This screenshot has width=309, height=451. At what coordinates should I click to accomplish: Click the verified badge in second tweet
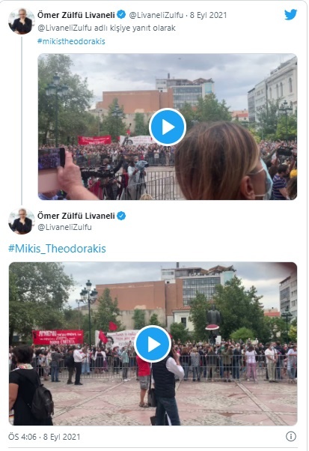(121, 216)
